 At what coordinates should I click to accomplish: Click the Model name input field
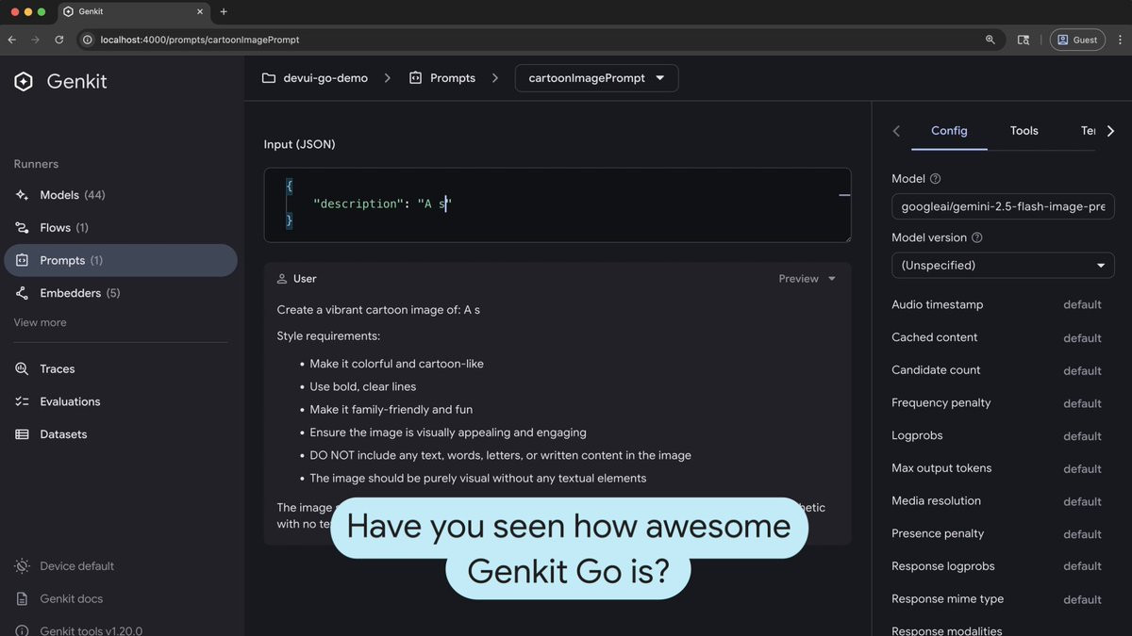point(1003,206)
